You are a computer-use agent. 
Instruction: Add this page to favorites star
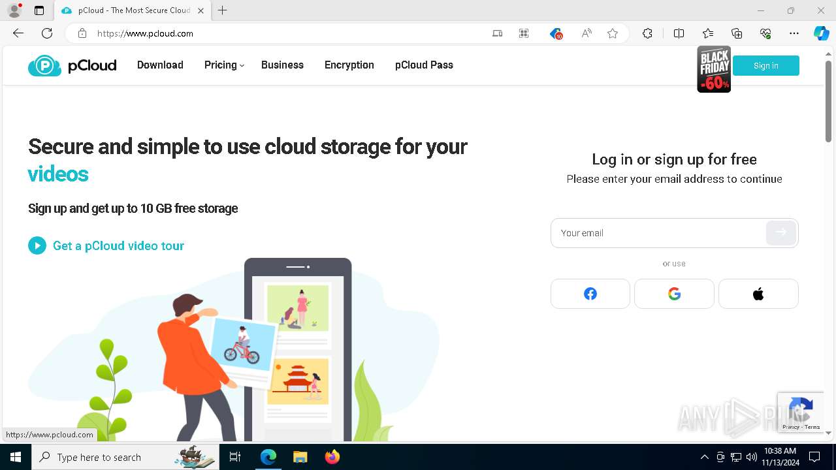click(613, 33)
